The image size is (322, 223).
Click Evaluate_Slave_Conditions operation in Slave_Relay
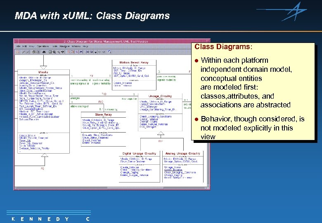[x=97, y=135]
